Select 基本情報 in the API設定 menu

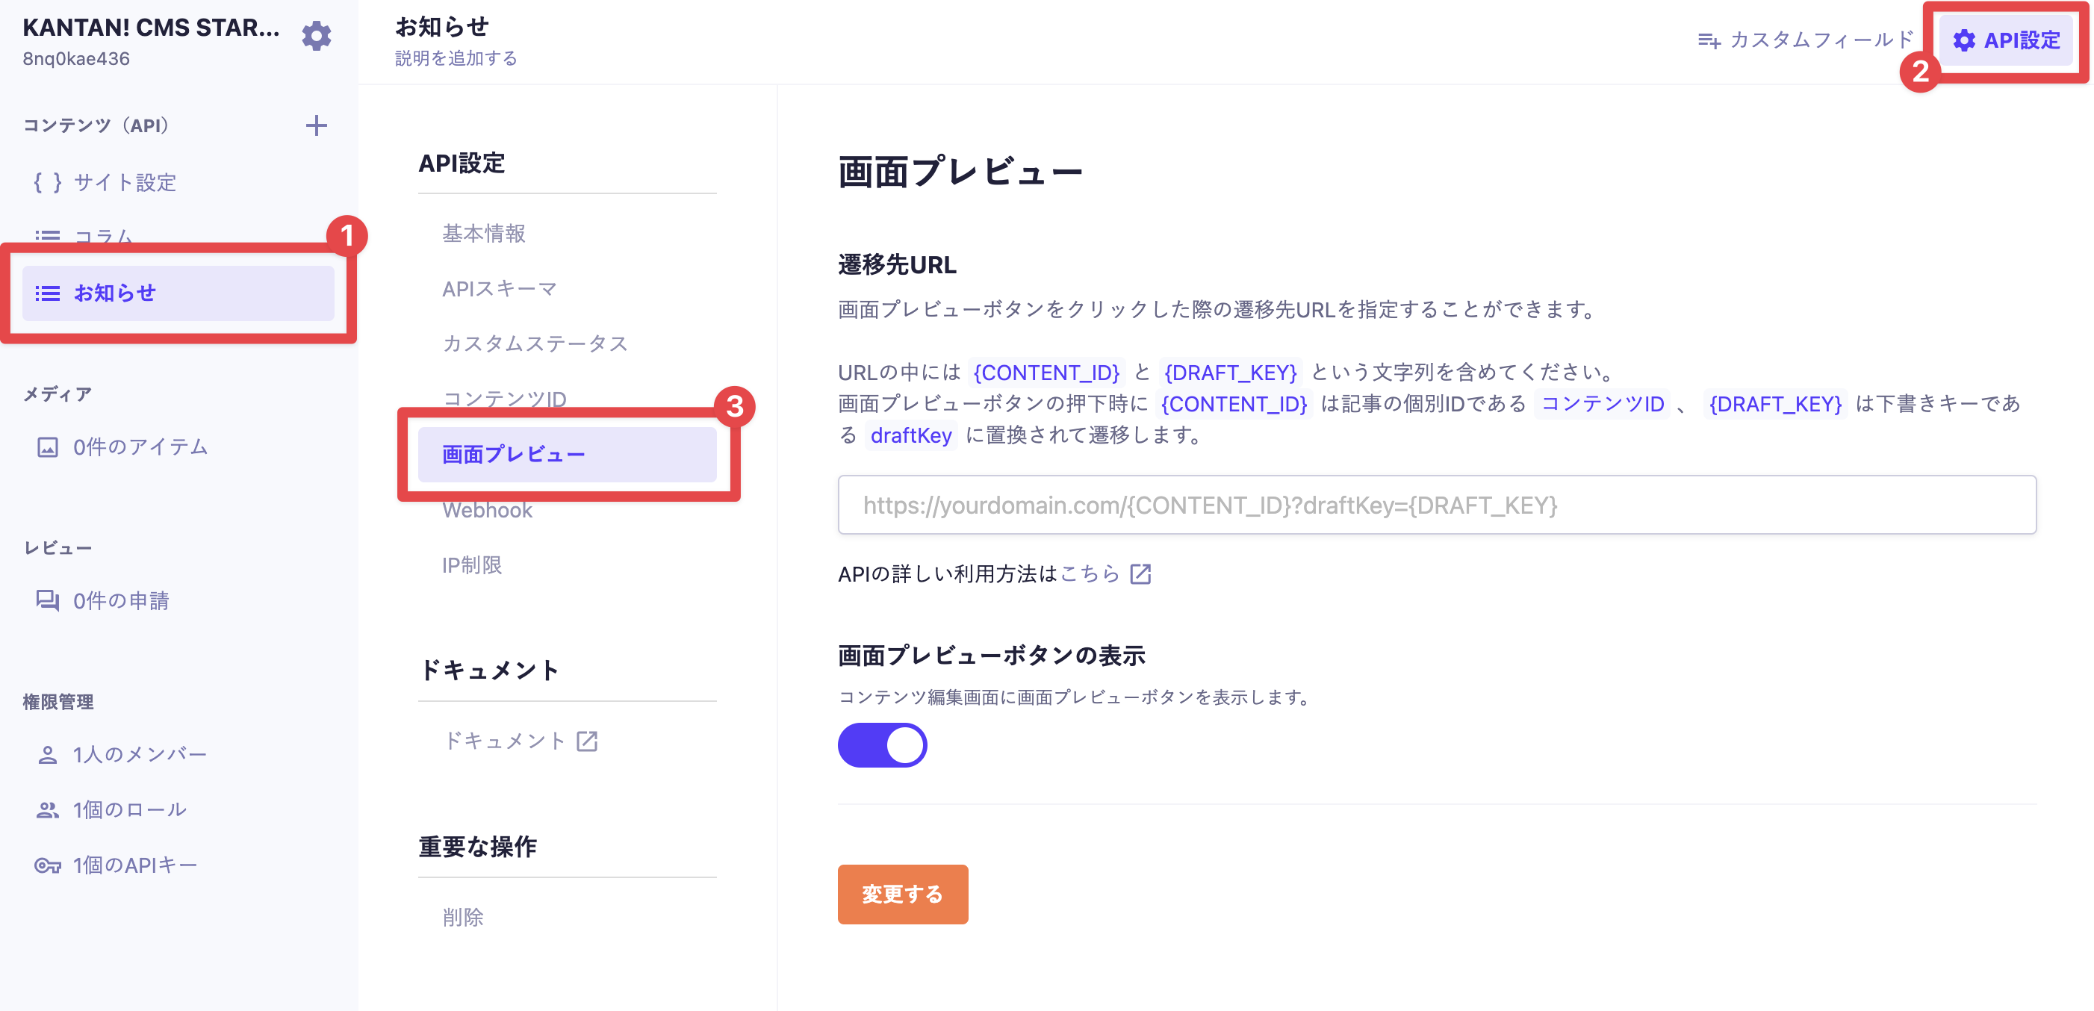click(484, 233)
